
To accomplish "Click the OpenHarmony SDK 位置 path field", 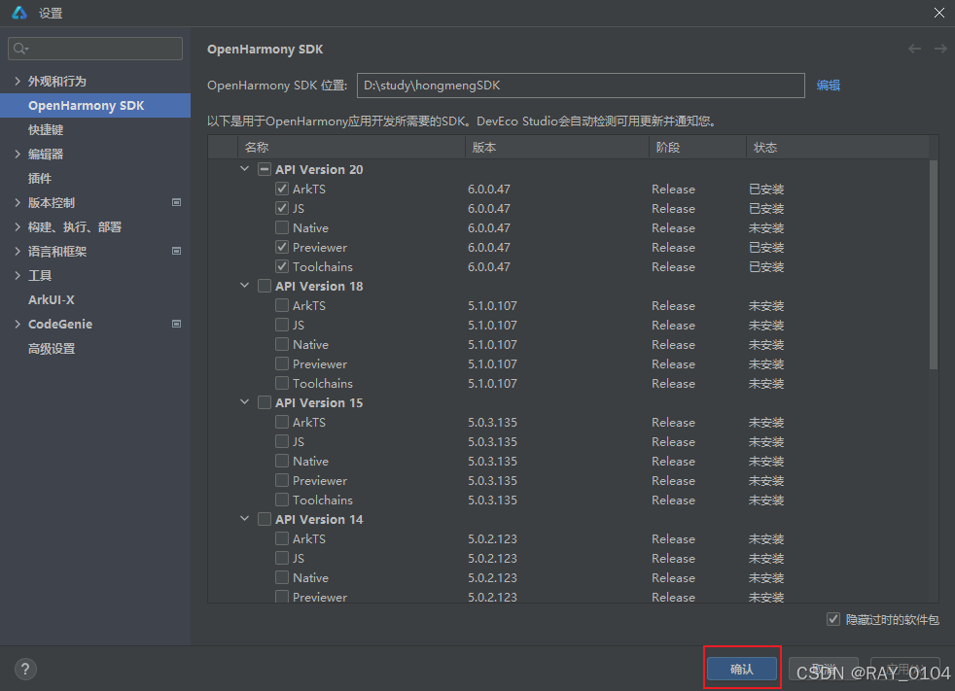I will (581, 86).
